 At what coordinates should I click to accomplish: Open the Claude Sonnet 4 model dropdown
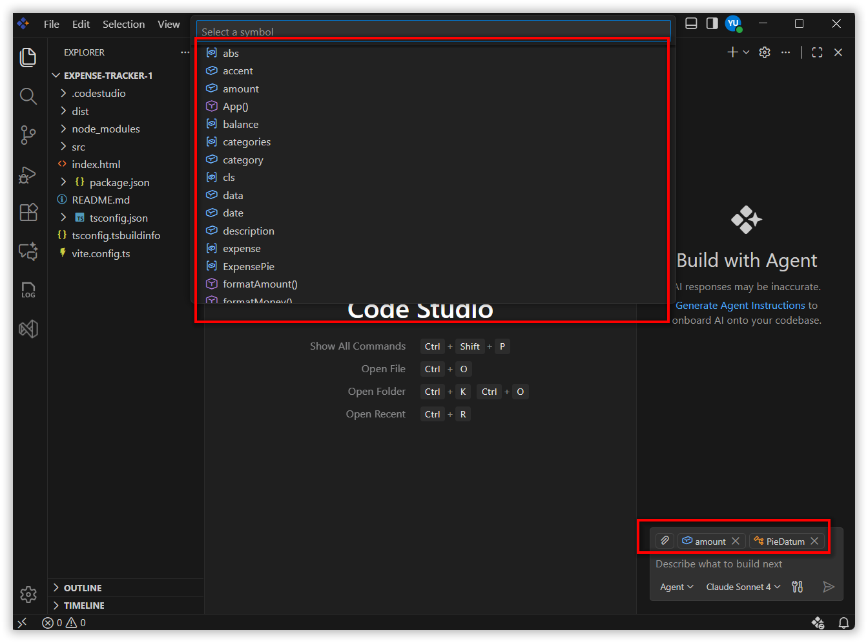tap(743, 587)
